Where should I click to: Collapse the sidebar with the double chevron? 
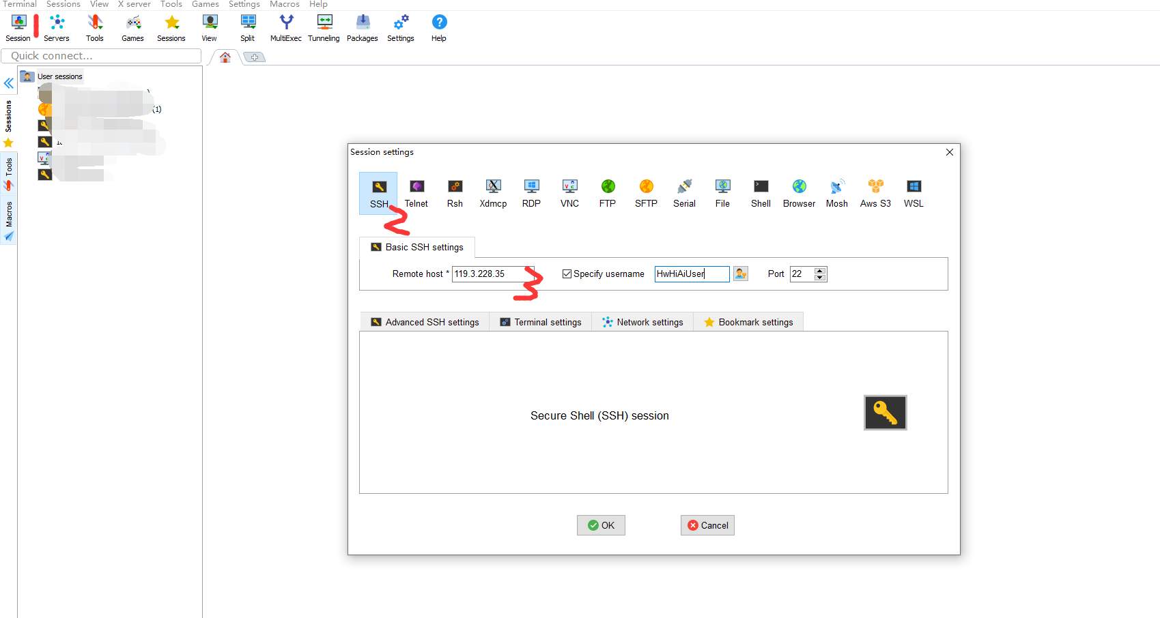click(9, 84)
